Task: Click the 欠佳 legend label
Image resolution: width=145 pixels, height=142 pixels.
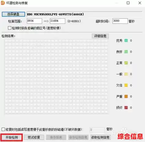Action: click(119, 85)
